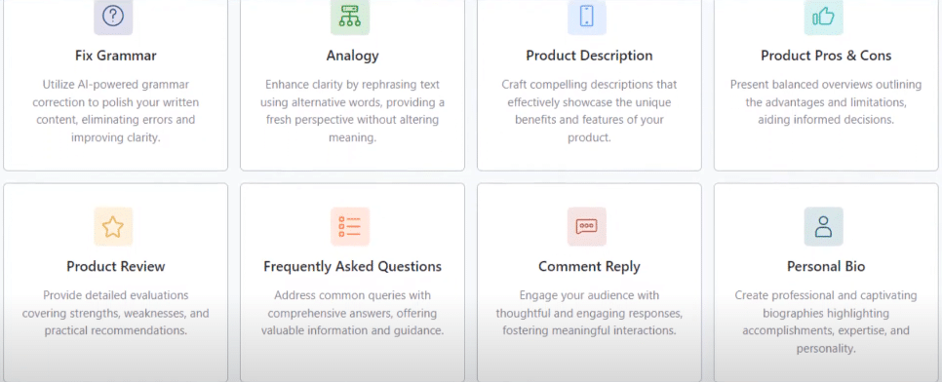Select the Comment Reply heading
The image size is (942, 382).
pyautogui.click(x=589, y=266)
